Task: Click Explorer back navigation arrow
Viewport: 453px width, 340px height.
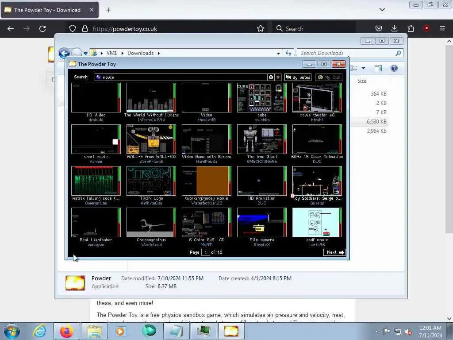Action: (64, 53)
